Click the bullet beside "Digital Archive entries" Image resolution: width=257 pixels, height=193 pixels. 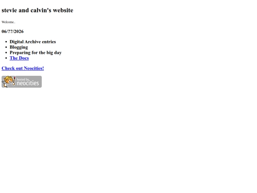click(6, 42)
